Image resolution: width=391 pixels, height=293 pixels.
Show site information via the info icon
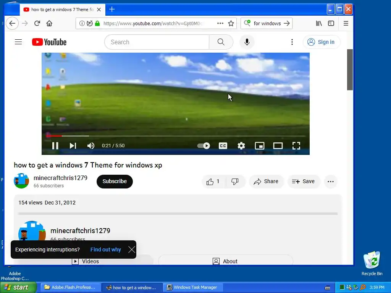pyautogui.click(x=82, y=23)
